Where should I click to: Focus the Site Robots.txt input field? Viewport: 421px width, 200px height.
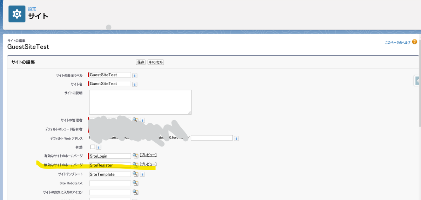coord(110,183)
